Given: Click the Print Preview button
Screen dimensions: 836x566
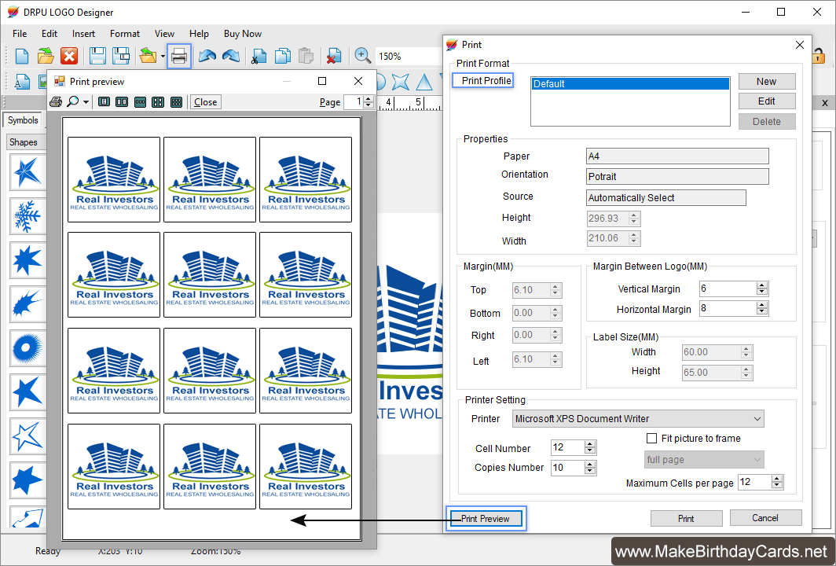Looking at the screenshot, I should (486, 519).
